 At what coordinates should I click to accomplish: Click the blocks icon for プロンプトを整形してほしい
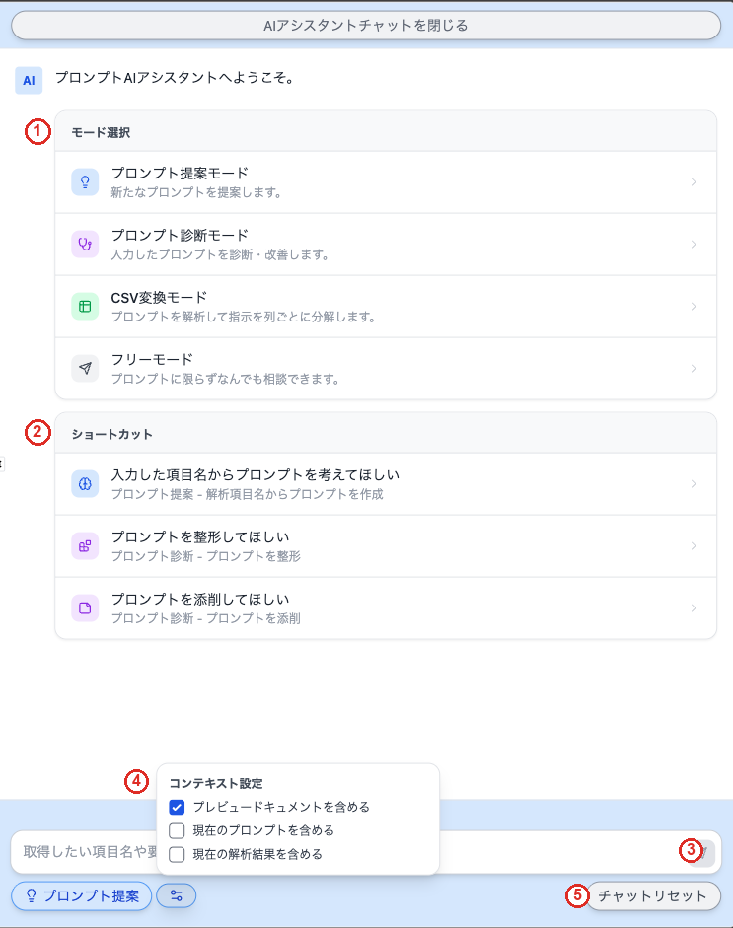[85, 546]
